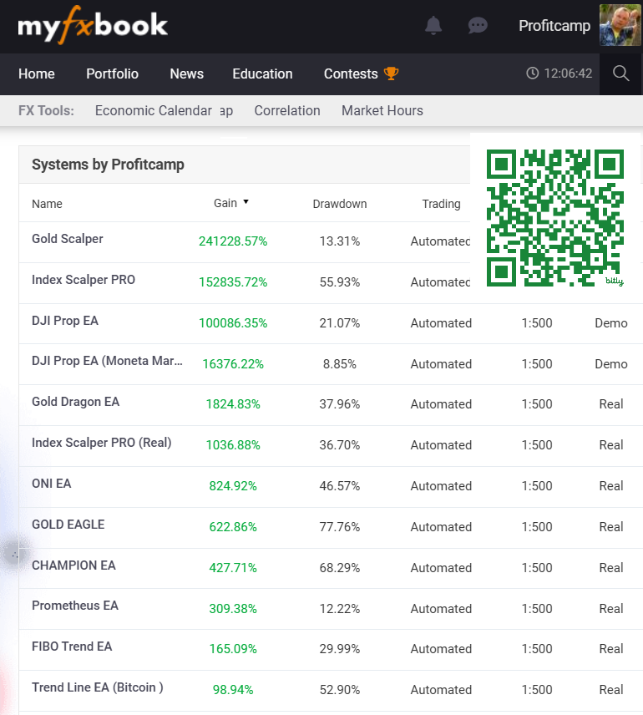This screenshot has height=715, width=643.
Task: Open the Index Scalper PRO system
Action: 84,280
